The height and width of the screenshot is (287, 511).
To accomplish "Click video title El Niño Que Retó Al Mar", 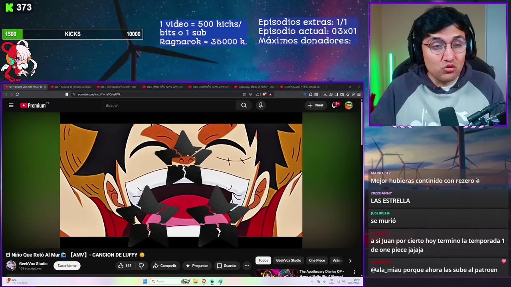I will (x=75, y=255).
